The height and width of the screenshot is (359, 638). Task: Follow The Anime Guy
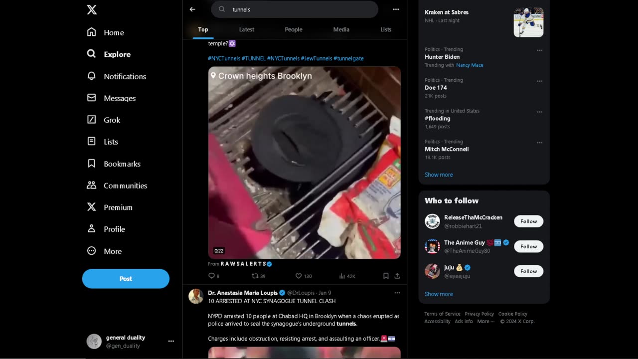click(x=529, y=246)
